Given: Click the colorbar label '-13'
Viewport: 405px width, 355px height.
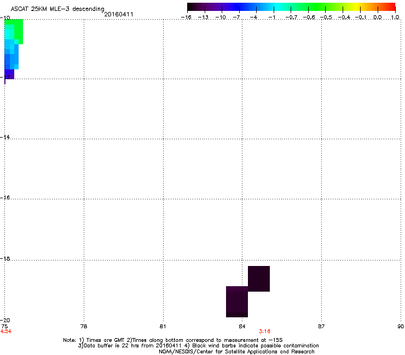Looking at the screenshot, I should point(203,17).
